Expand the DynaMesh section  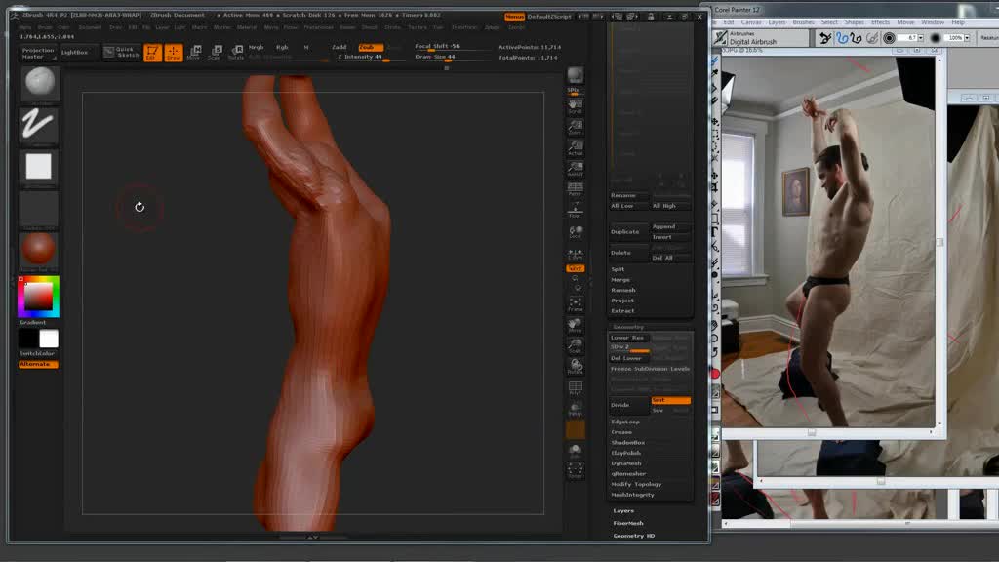pyautogui.click(x=626, y=463)
